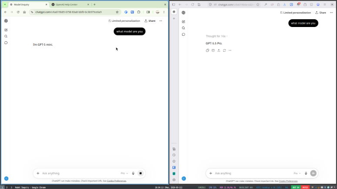This screenshot has height=189, width=337.
Task: Open the Pro model dropdown in the Chrome window
Action: pyautogui.click(x=124, y=173)
